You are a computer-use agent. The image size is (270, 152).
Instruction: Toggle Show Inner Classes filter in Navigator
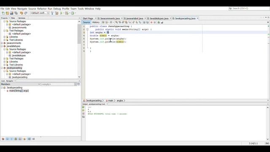click(x=20, y=139)
